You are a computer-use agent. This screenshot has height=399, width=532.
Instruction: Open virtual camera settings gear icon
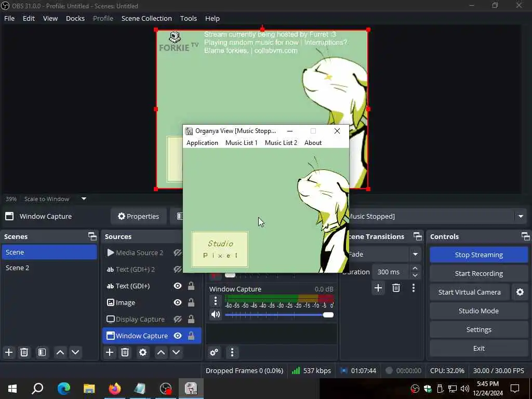click(x=520, y=292)
